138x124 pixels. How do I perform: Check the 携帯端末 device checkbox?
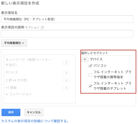point(90,75)
